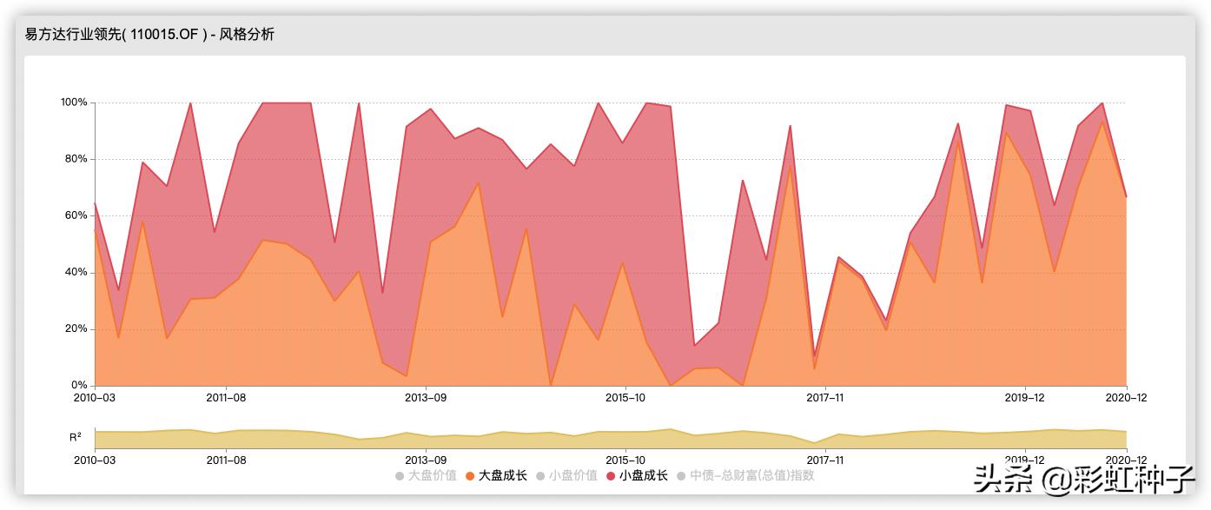The height and width of the screenshot is (510, 1211).
Task: Click 2020-12 on the main chart x-axis
Action: (1128, 398)
